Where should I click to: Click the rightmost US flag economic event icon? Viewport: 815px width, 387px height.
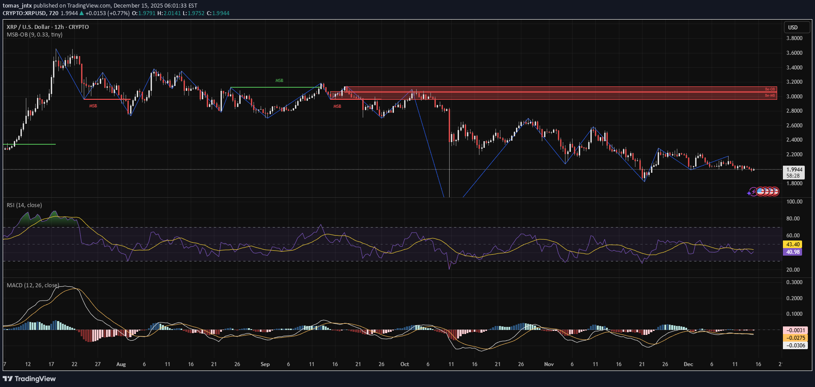(775, 191)
